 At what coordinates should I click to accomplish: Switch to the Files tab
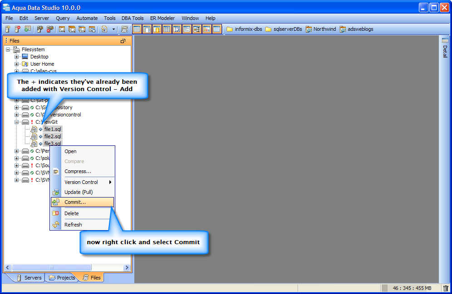[x=91, y=278]
